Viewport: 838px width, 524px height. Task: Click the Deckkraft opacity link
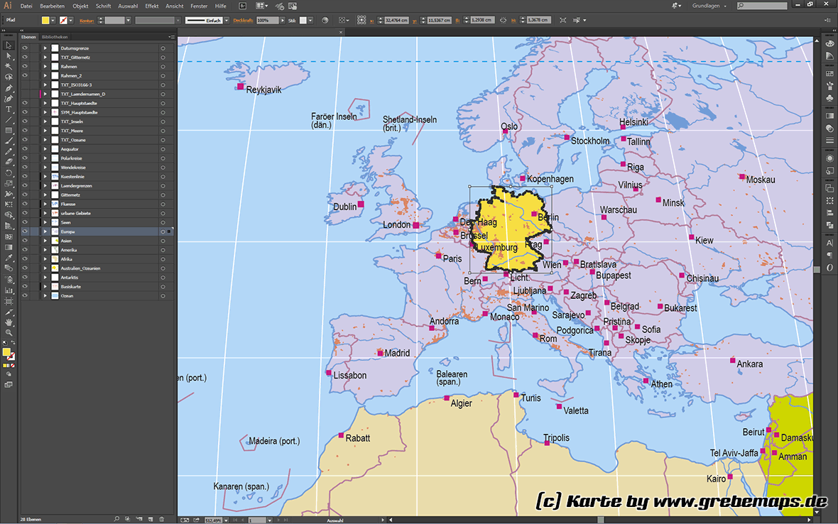click(x=243, y=21)
